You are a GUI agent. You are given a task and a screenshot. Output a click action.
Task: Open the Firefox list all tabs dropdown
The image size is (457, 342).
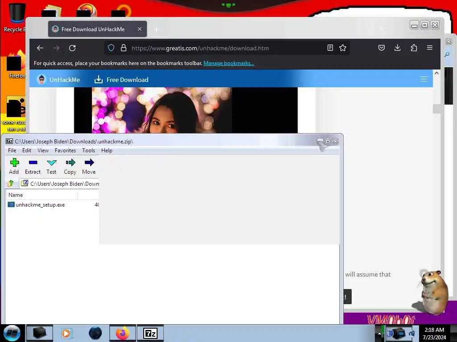click(x=382, y=29)
